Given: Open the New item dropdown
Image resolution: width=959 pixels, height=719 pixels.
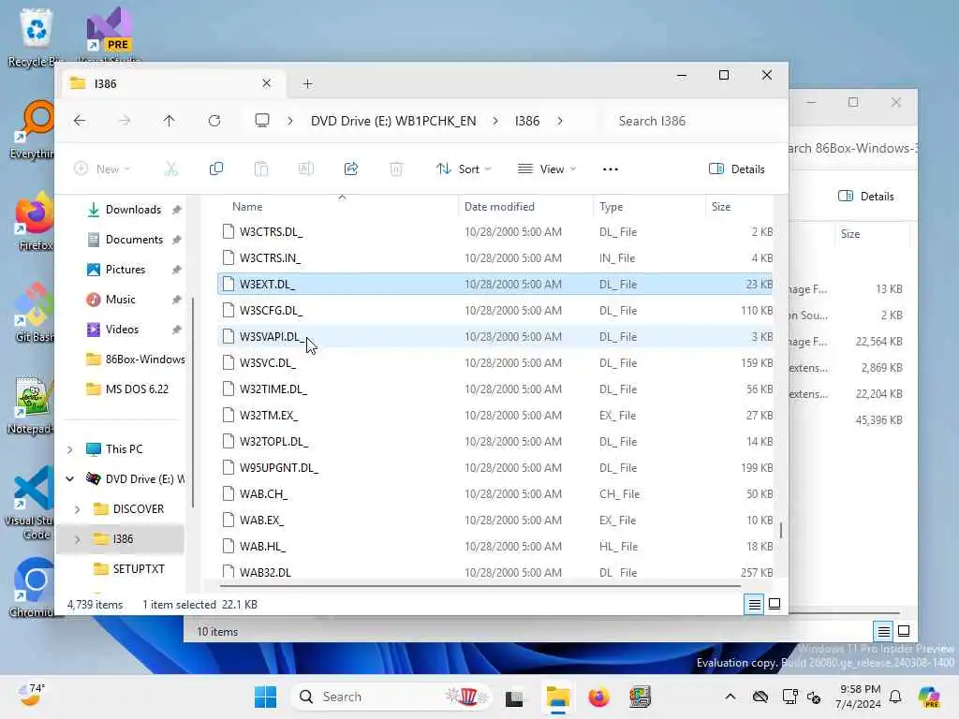Looking at the screenshot, I should point(102,169).
